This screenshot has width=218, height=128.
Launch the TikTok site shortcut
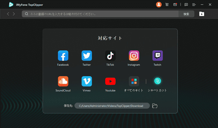(110, 56)
